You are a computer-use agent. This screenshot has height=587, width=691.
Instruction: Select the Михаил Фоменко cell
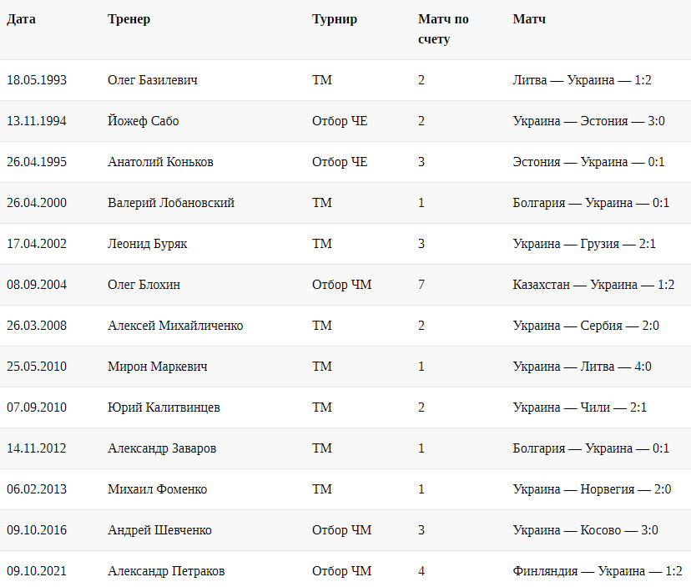tap(157, 489)
